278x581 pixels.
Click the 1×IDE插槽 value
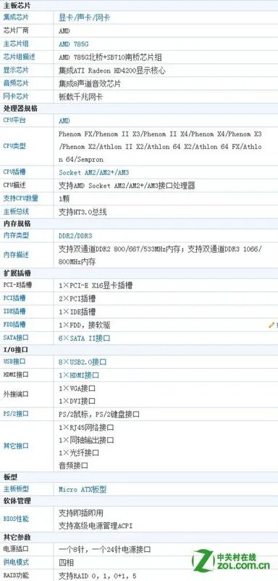77,312
